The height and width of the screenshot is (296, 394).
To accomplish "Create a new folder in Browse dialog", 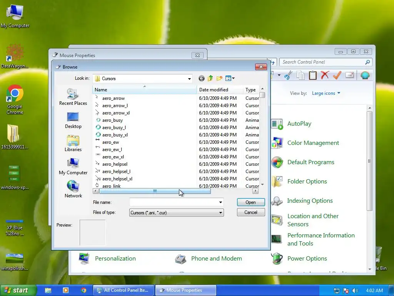I will (219, 79).
